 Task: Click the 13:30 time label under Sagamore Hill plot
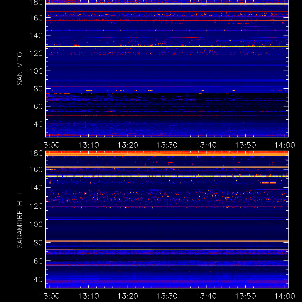coord(167,296)
